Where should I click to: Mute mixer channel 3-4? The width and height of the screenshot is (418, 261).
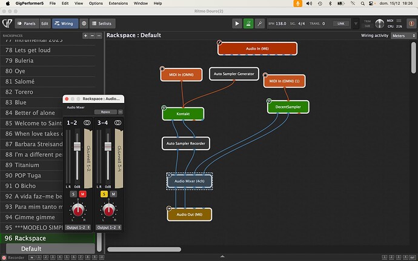point(113,194)
